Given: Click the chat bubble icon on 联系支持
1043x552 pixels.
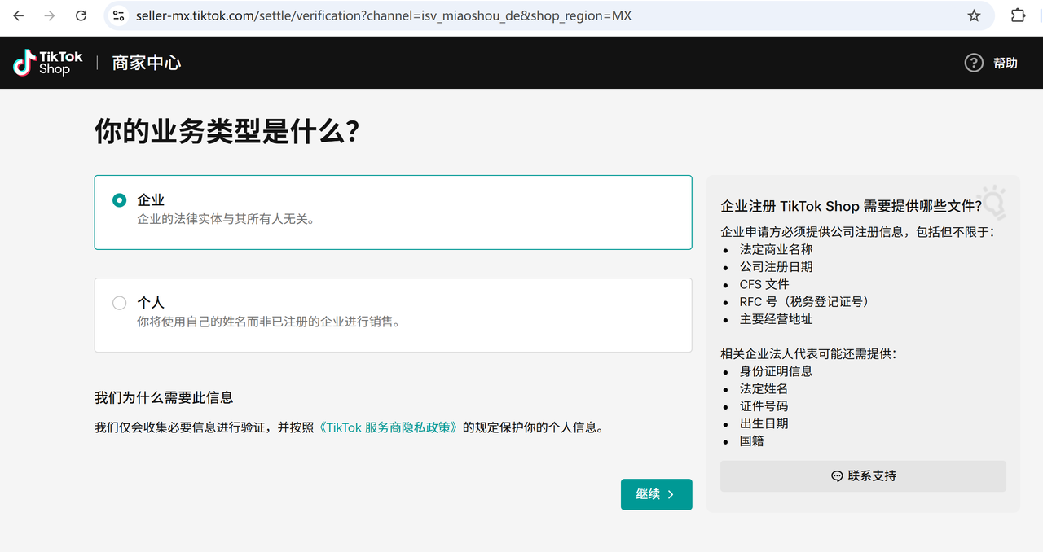Looking at the screenshot, I should coord(837,476).
